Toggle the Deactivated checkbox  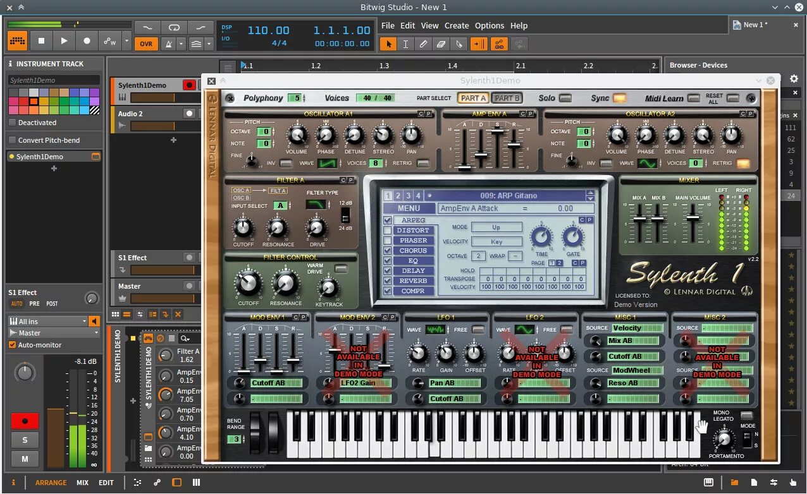(12, 123)
